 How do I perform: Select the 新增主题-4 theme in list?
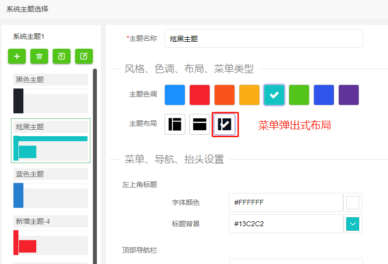coord(51,235)
